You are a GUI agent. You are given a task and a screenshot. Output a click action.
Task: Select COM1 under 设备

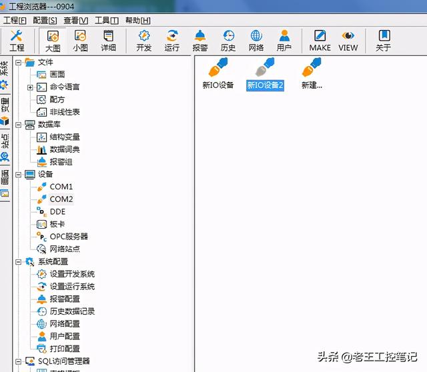[61, 187]
